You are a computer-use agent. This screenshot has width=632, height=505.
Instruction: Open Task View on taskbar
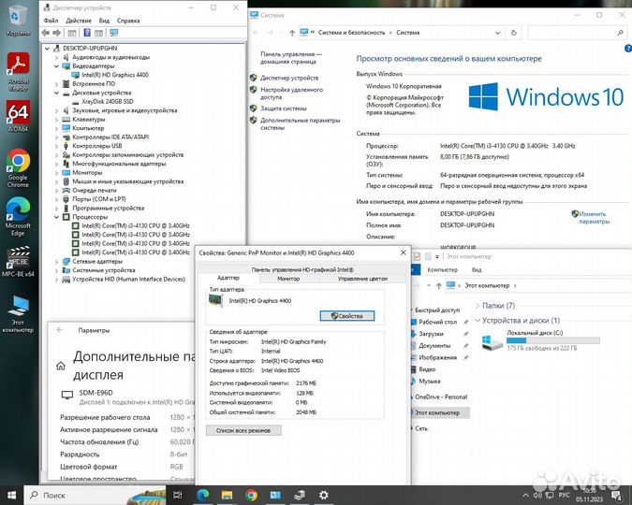click(x=177, y=495)
